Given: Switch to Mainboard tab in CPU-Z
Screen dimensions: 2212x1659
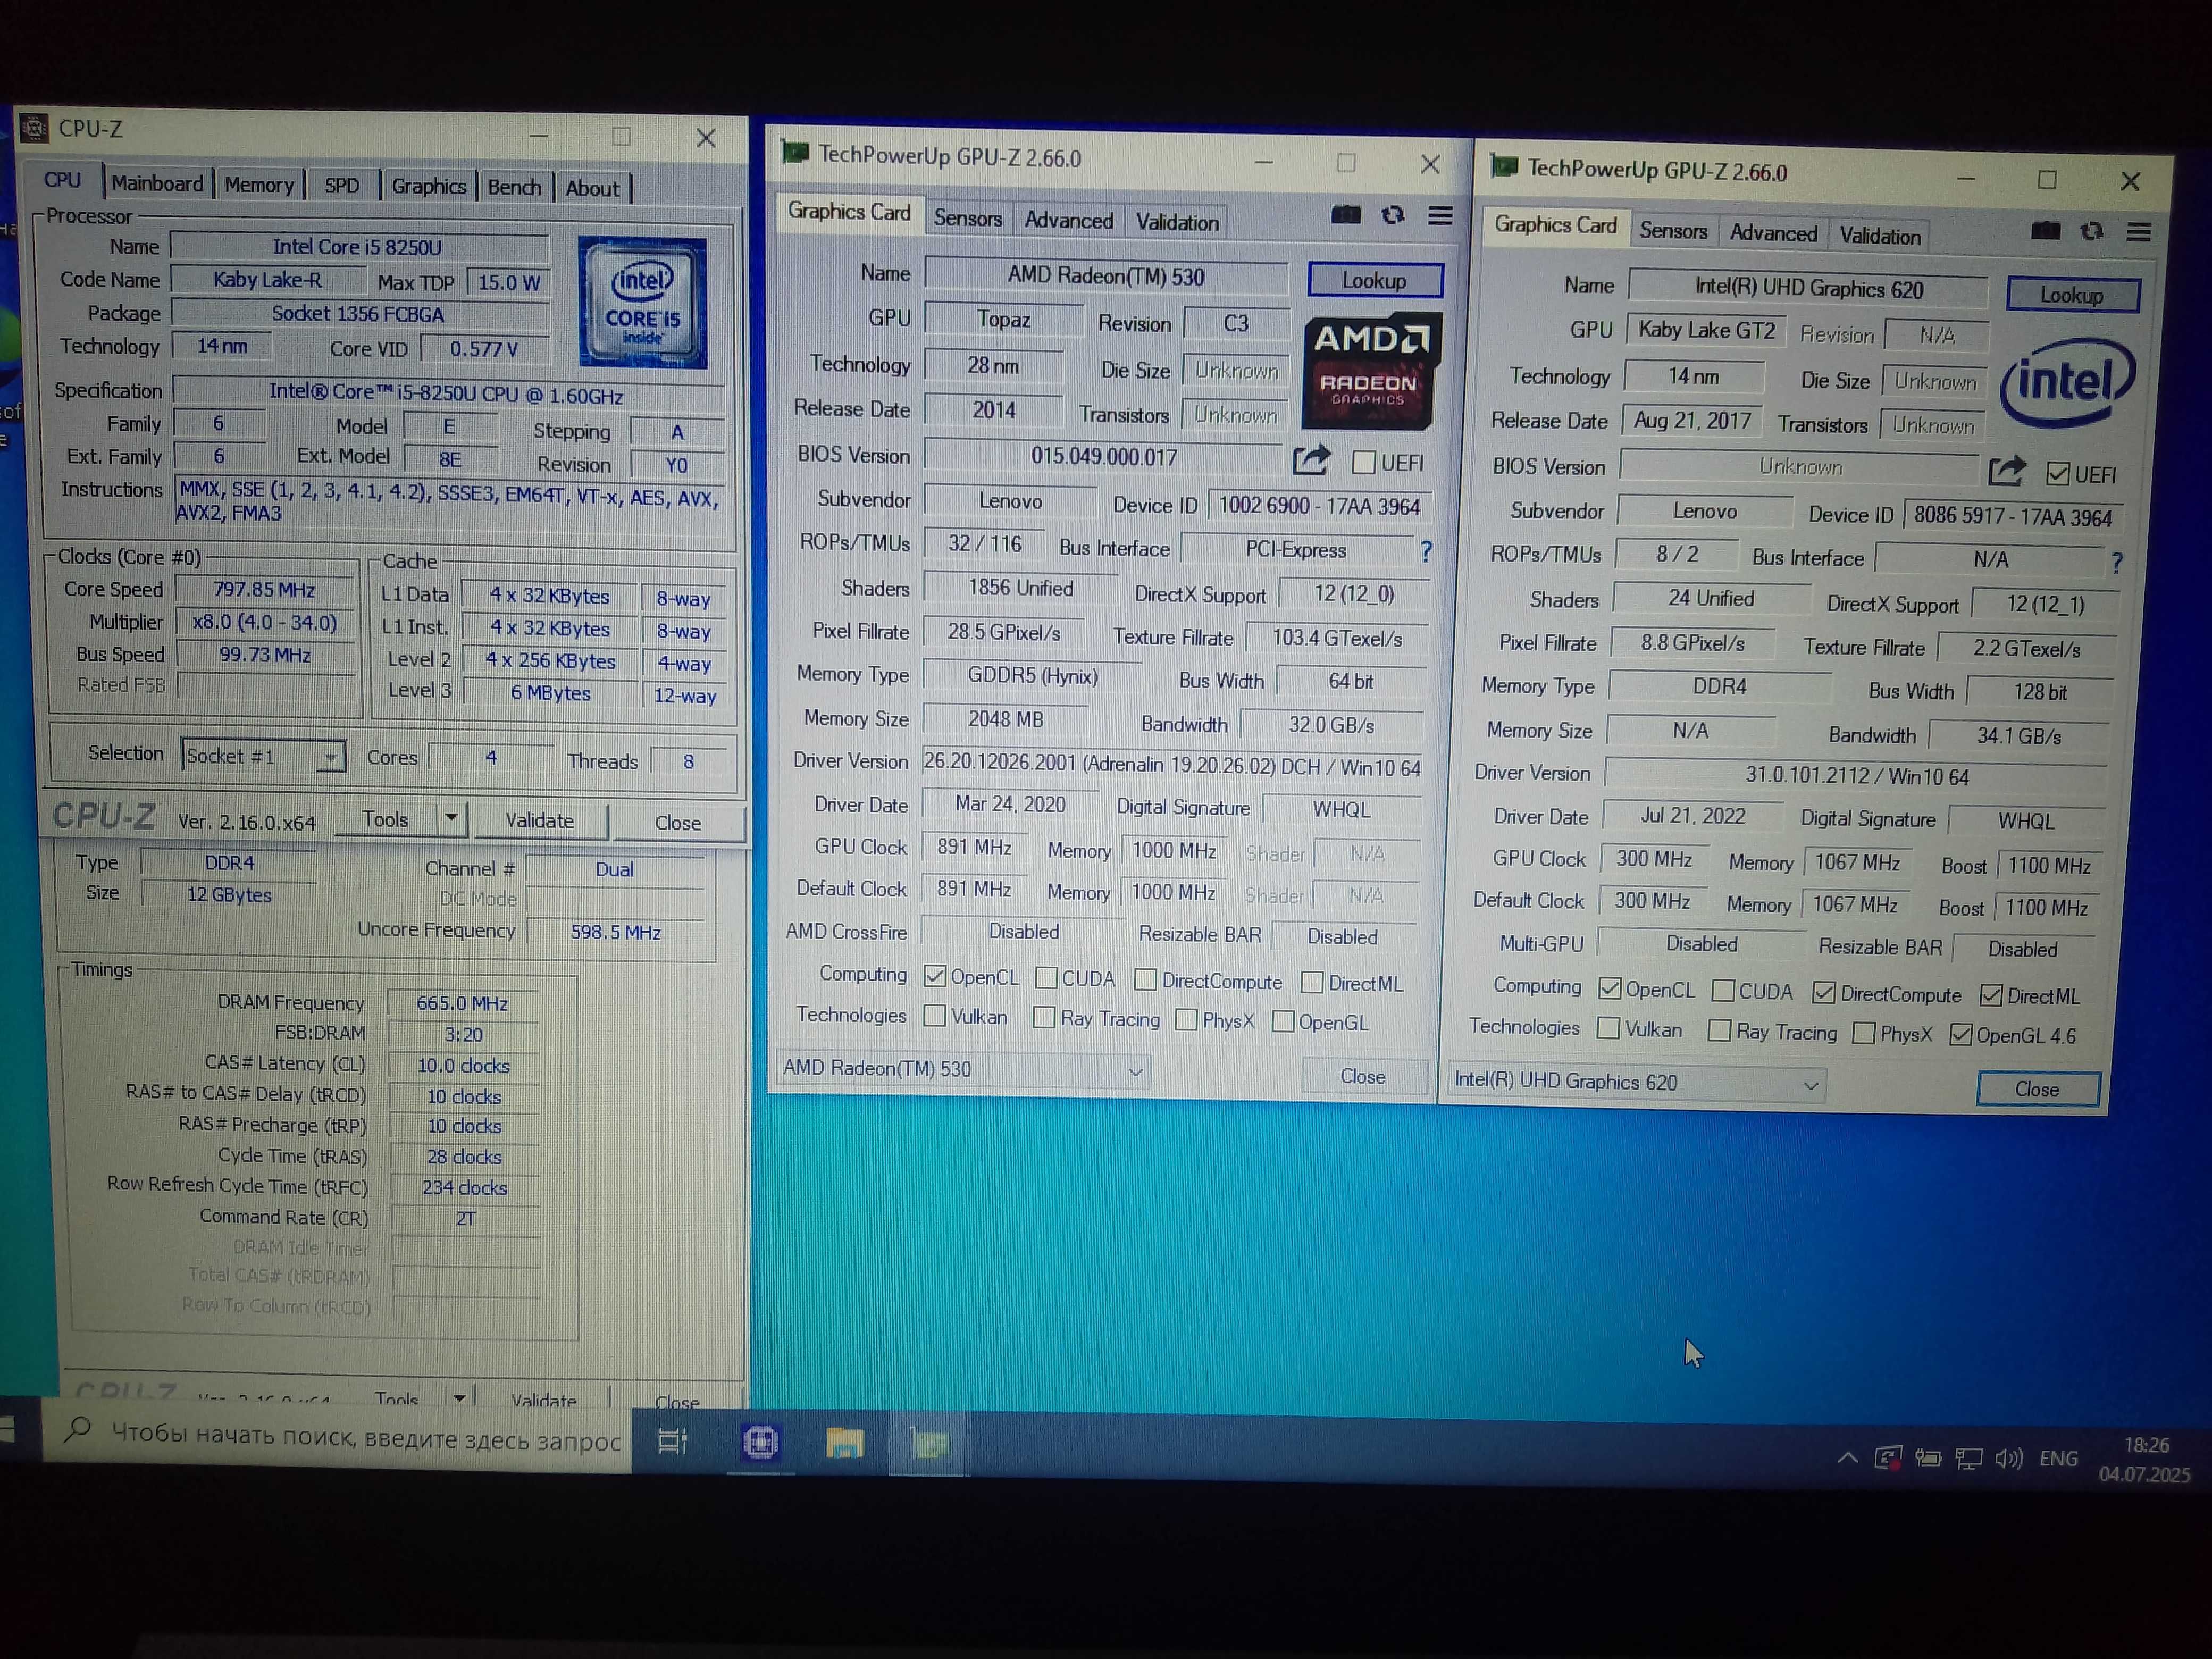Looking at the screenshot, I should click(157, 183).
